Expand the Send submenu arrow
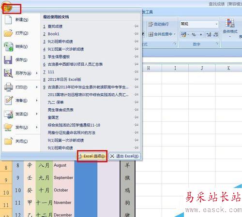The image size is (242, 217). click(37, 114)
